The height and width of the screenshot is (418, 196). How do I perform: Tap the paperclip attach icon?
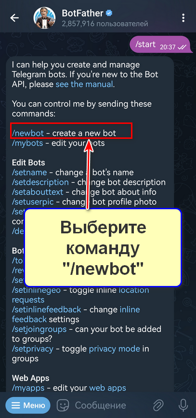(158, 405)
